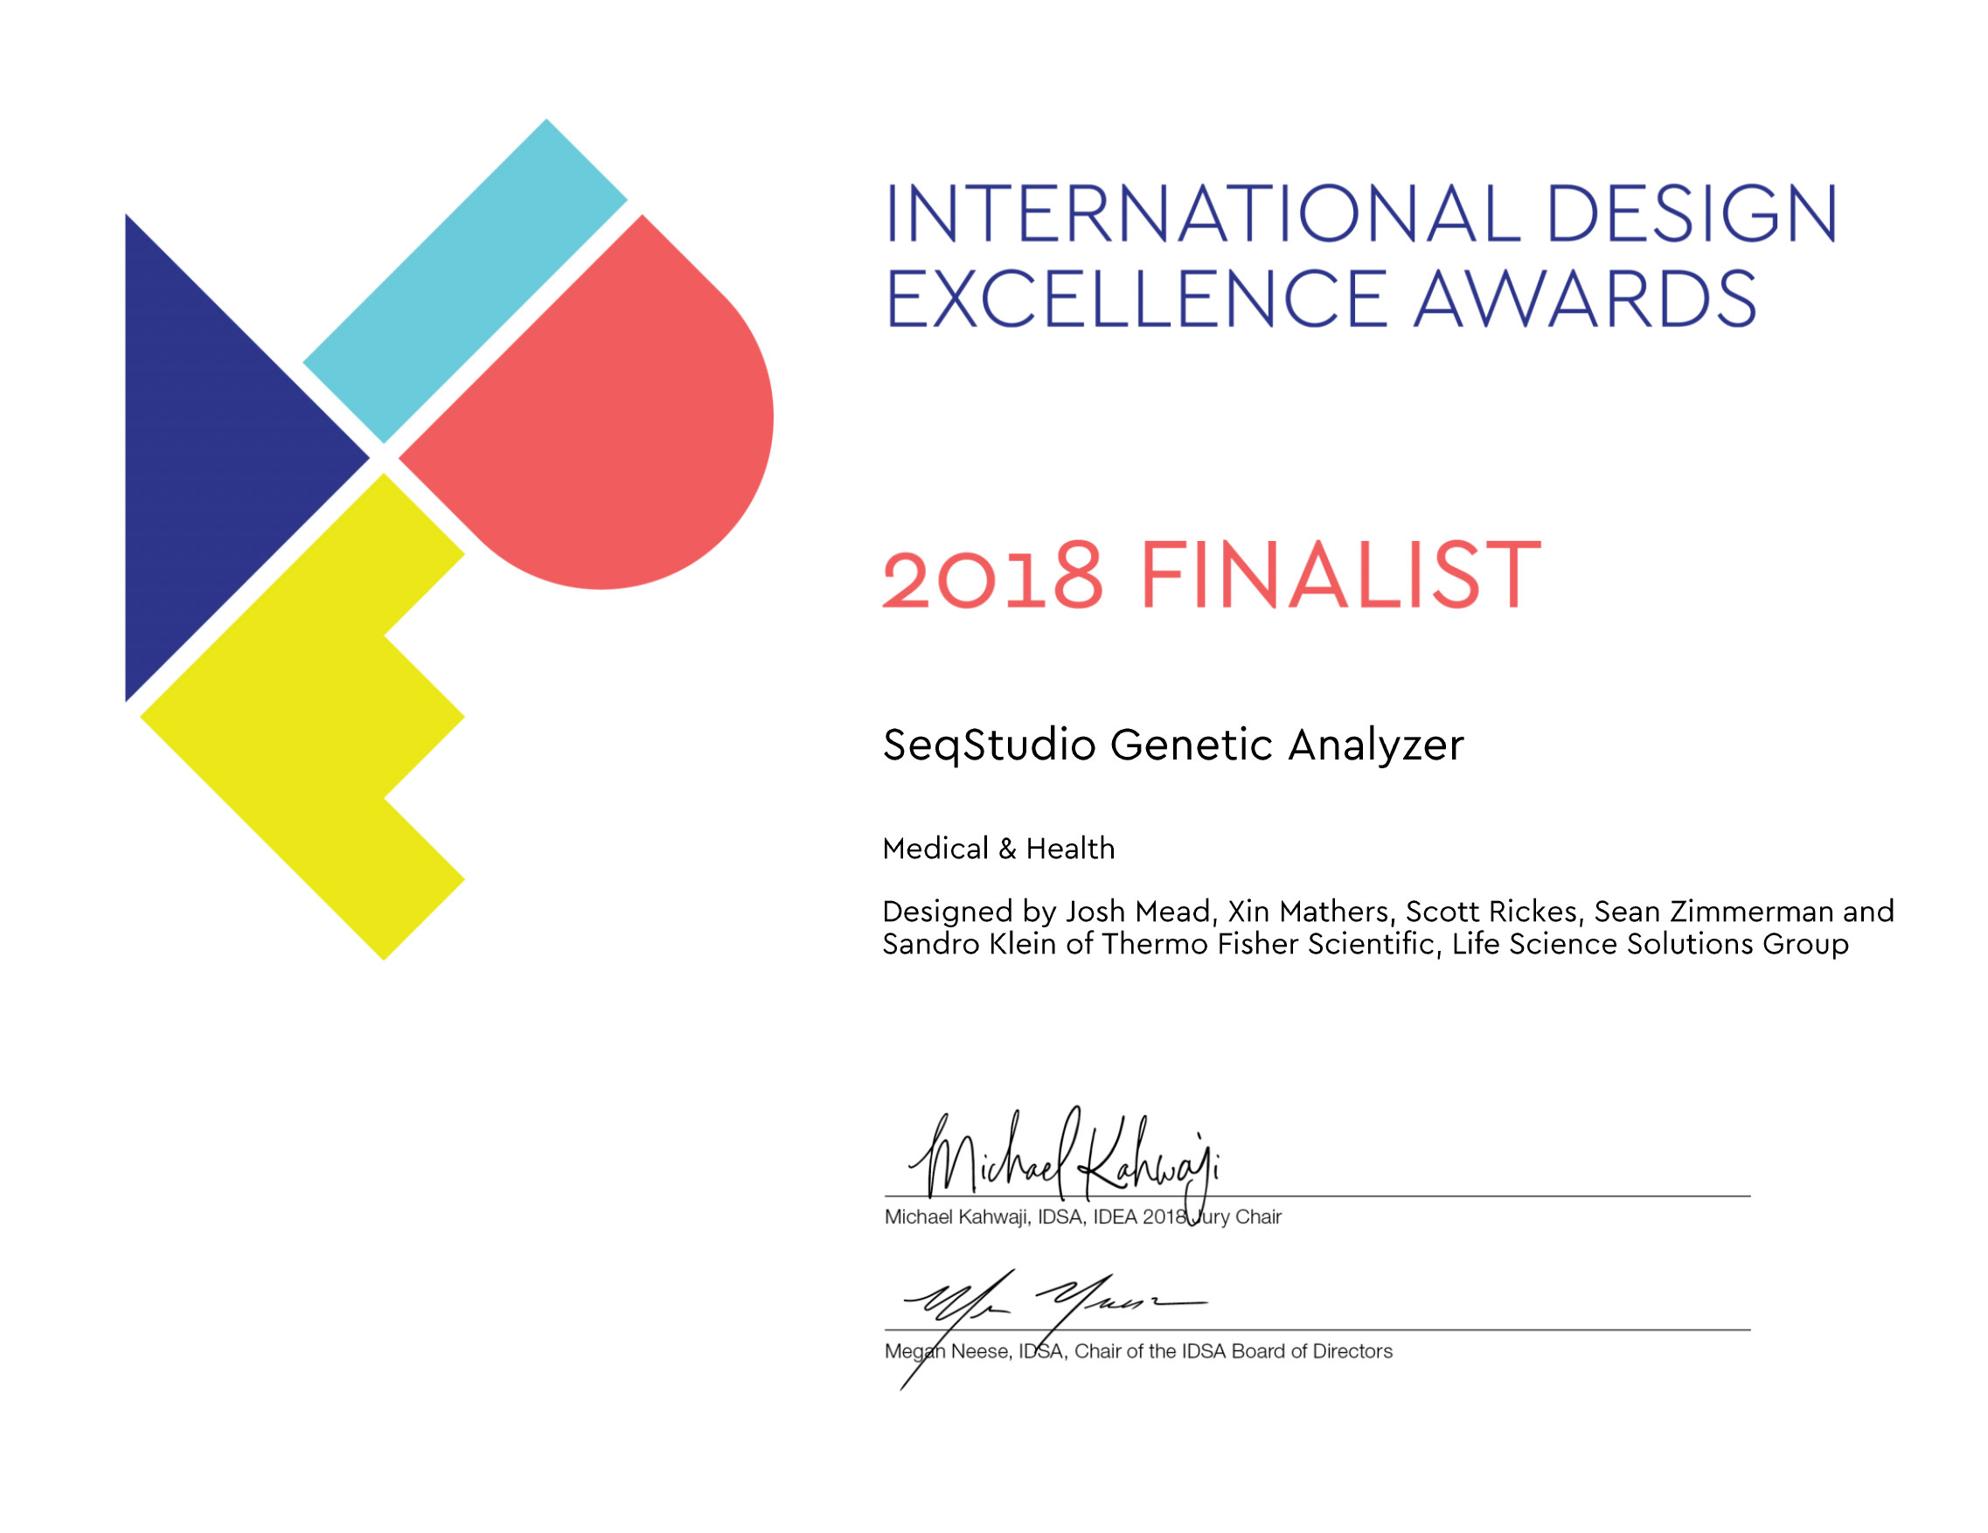This screenshot has height=1533, width=1988.
Task: Click the Megan Neese Board Chair caption
Action: pos(1138,1352)
